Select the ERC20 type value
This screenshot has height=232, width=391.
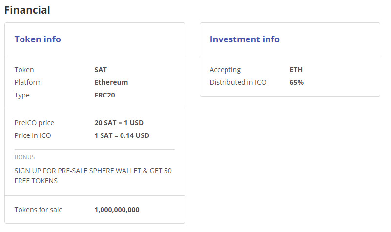(105, 95)
